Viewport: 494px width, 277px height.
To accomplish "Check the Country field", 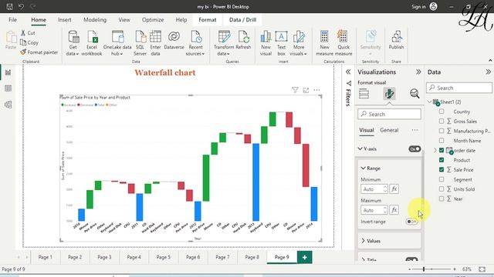I will [442, 112].
